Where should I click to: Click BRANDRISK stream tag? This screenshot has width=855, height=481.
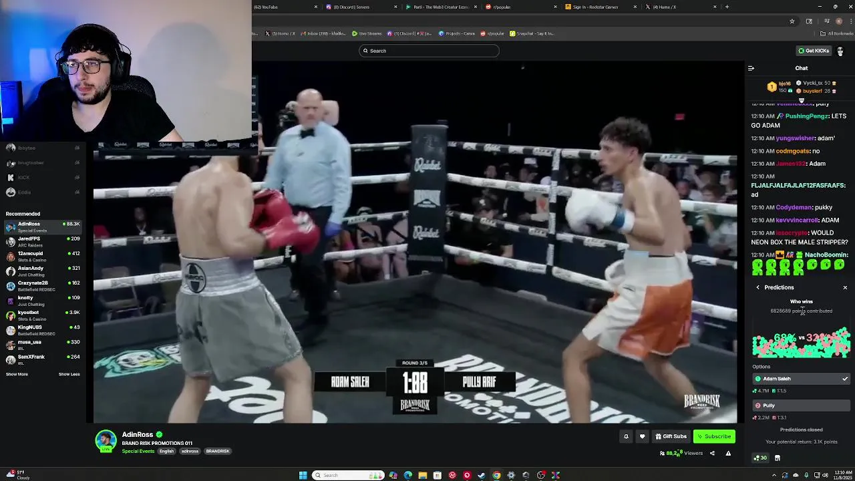[218, 451]
